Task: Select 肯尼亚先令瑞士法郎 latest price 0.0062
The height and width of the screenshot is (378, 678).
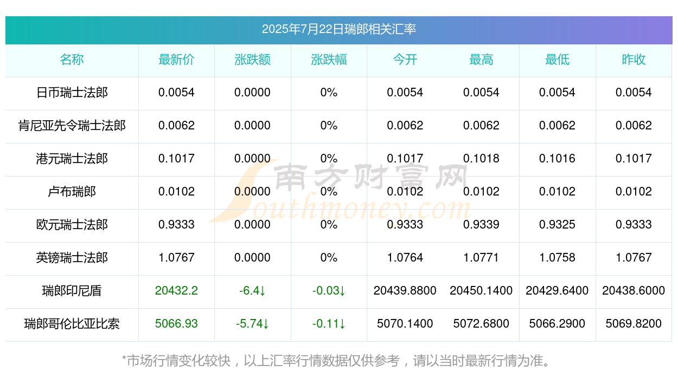Action: click(x=176, y=126)
